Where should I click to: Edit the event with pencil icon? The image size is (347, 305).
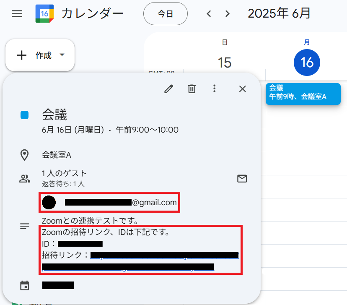click(168, 89)
